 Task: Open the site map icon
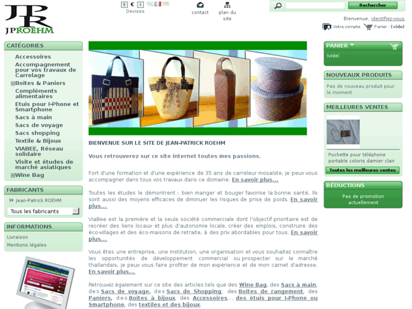click(x=227, y=5)
